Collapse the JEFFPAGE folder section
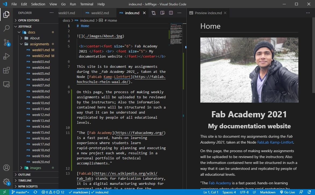 [36, 27]
